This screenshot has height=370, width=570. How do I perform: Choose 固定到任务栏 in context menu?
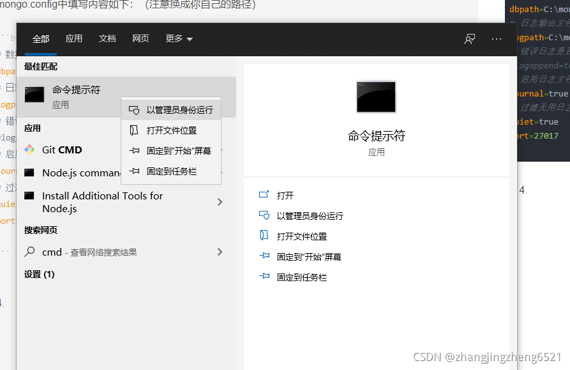[171, 171]
